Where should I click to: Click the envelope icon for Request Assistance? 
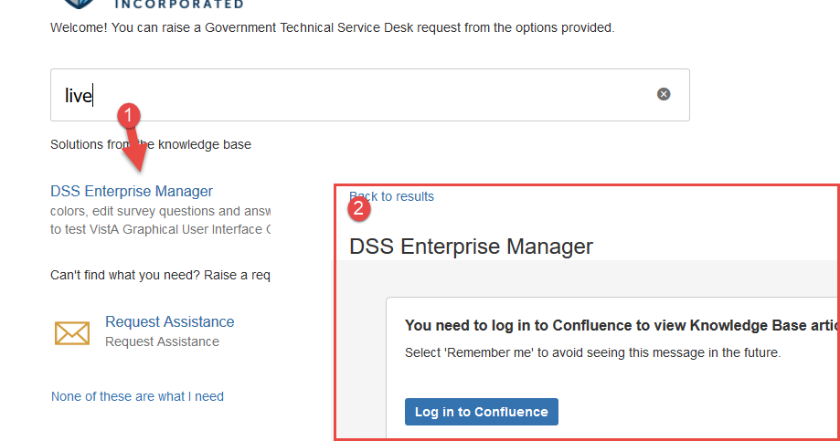[x=72, y=332]
